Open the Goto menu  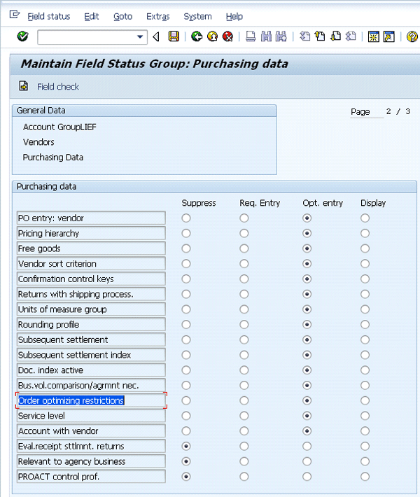pyautogui.click(x=122, y=17)
